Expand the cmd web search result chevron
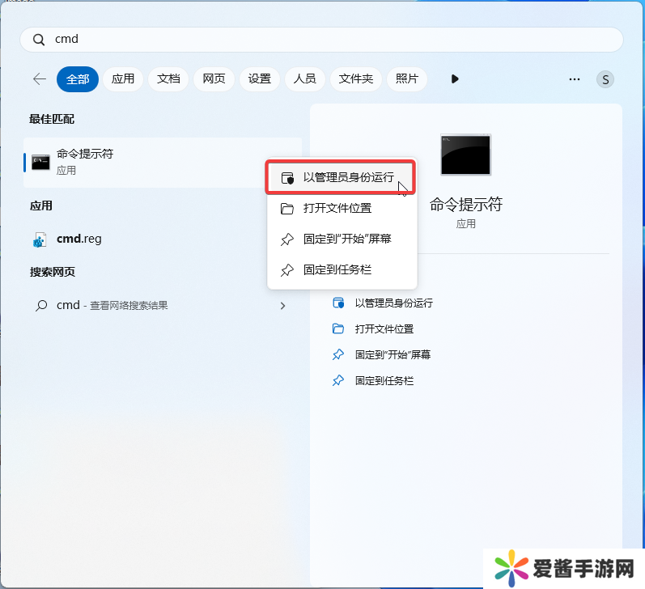This screenshot has width=645, height=589. [x=282, y=306]
